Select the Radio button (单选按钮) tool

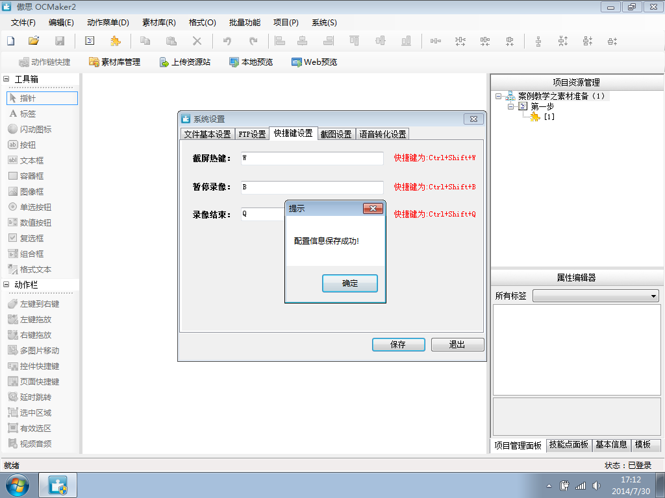tap(30, 207)
